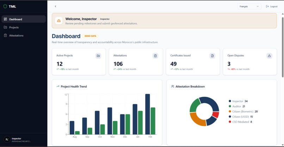Click the Dashboard grid icon in sidebar

click(5, 19)
